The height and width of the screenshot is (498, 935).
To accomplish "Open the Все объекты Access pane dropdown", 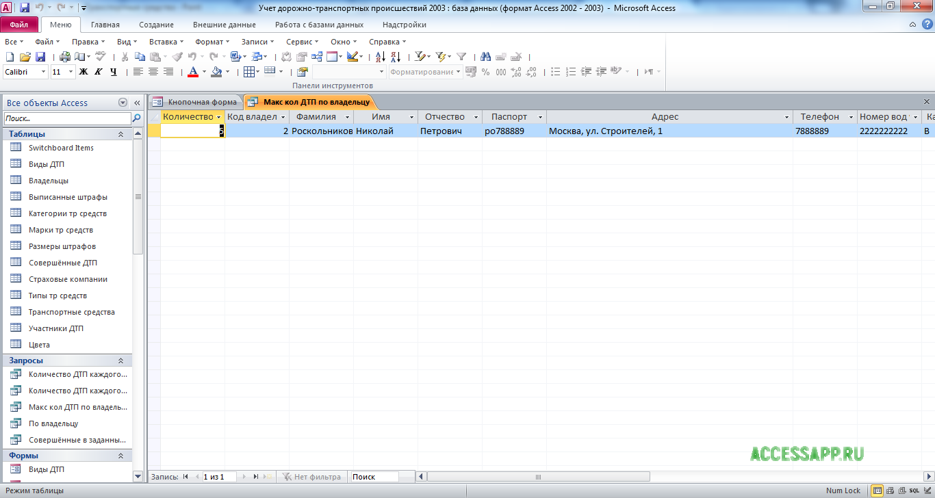I will coord(123,103).
